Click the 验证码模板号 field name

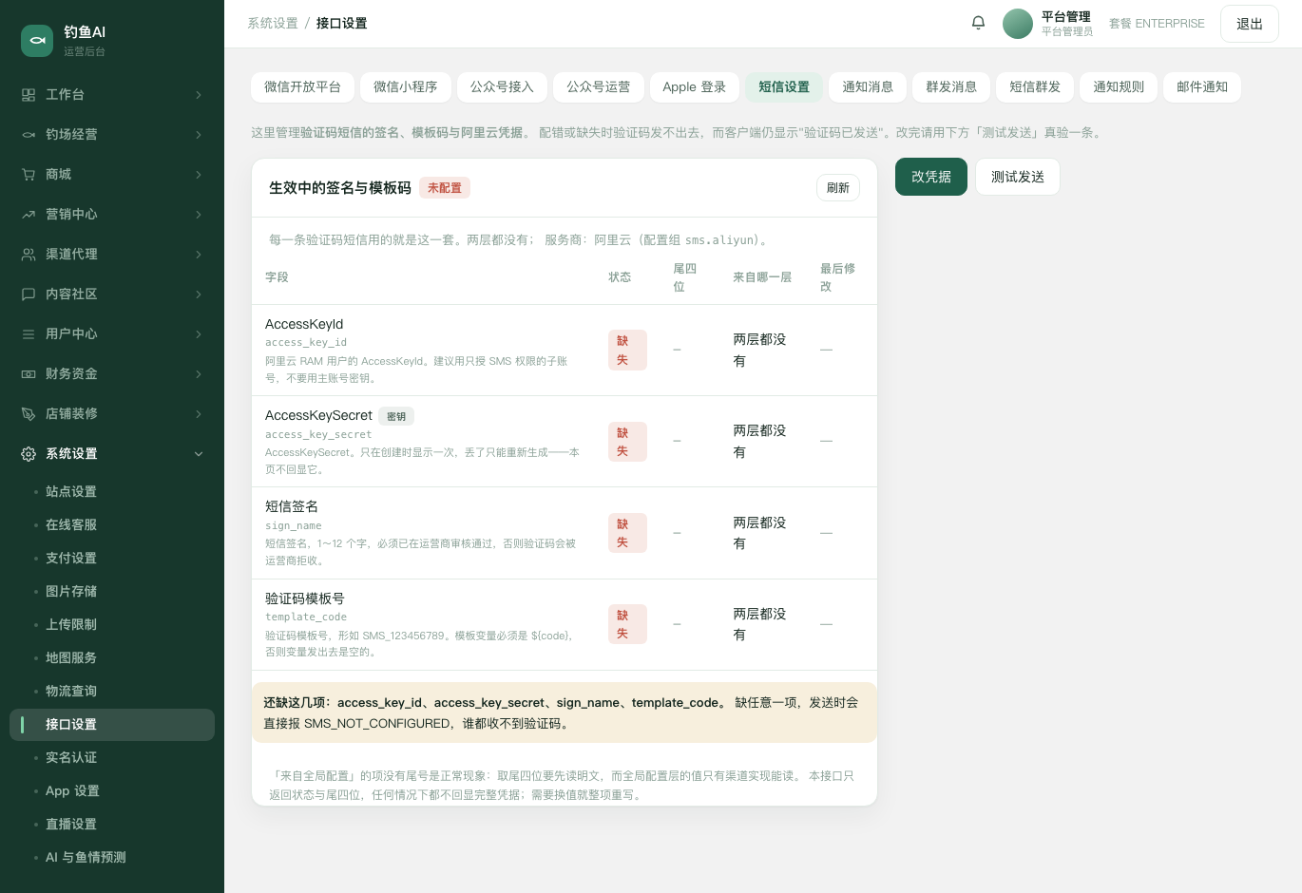point(305,598)
